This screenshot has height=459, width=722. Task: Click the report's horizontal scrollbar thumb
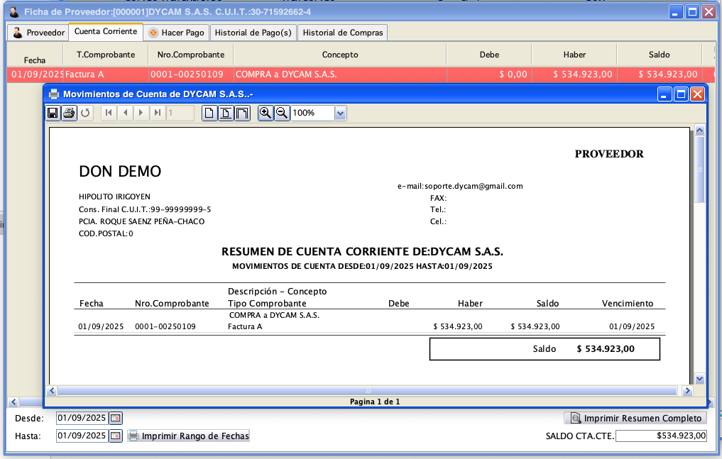[367, 391]
